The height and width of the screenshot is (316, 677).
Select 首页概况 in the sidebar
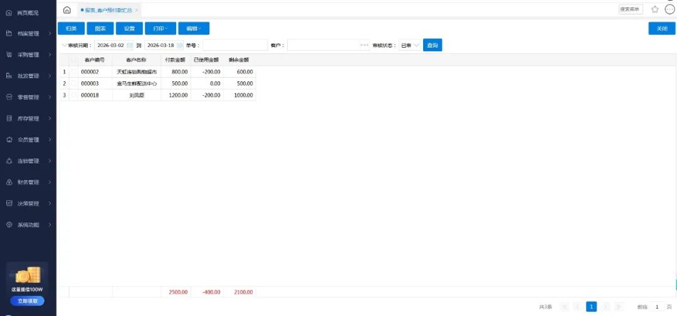pos(28,13)
